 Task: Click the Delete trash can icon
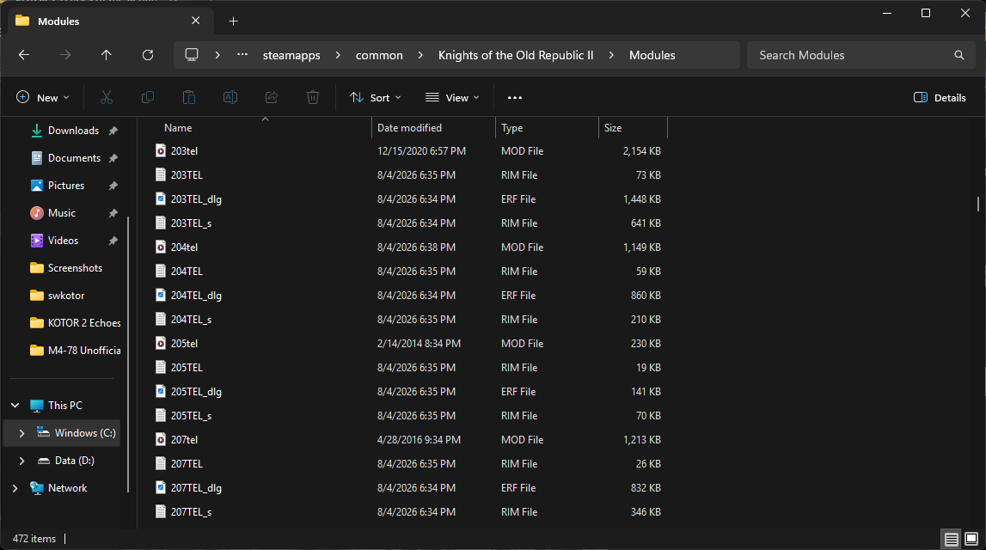click(313, 97)
